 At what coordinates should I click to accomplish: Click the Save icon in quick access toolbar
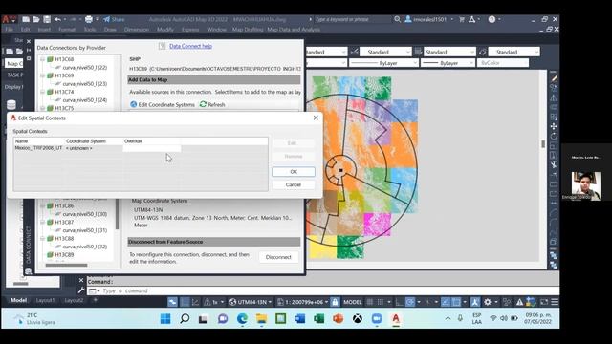click(47, 19)
